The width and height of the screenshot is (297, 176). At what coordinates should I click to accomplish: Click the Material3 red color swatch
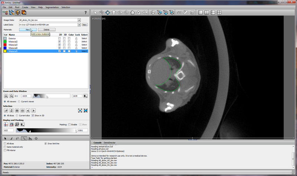tap(5, 45)
